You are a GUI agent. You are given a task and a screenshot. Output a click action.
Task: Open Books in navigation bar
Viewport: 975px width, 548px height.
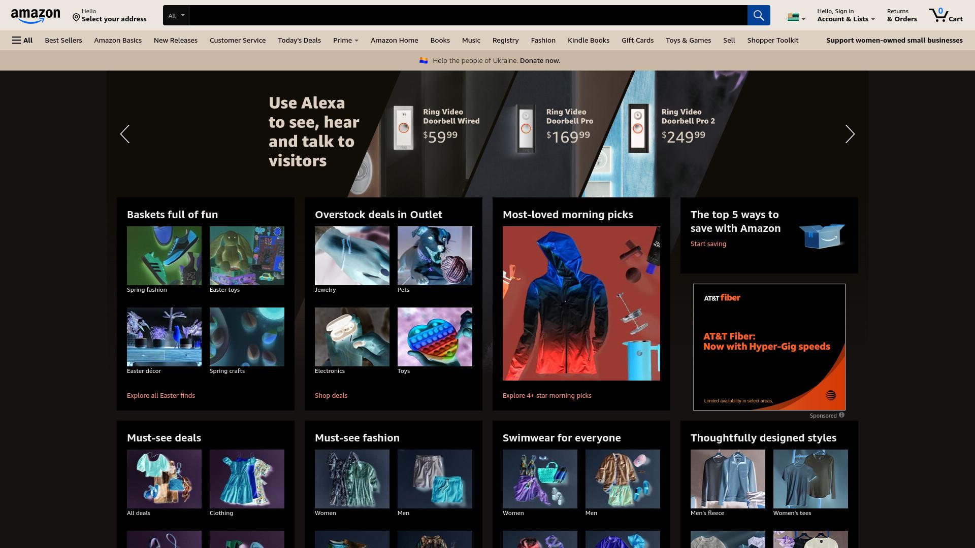[440, 40]
